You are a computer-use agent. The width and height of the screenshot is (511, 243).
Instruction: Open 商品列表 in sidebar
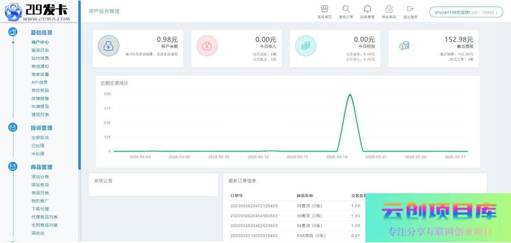[x=40, y=193]
